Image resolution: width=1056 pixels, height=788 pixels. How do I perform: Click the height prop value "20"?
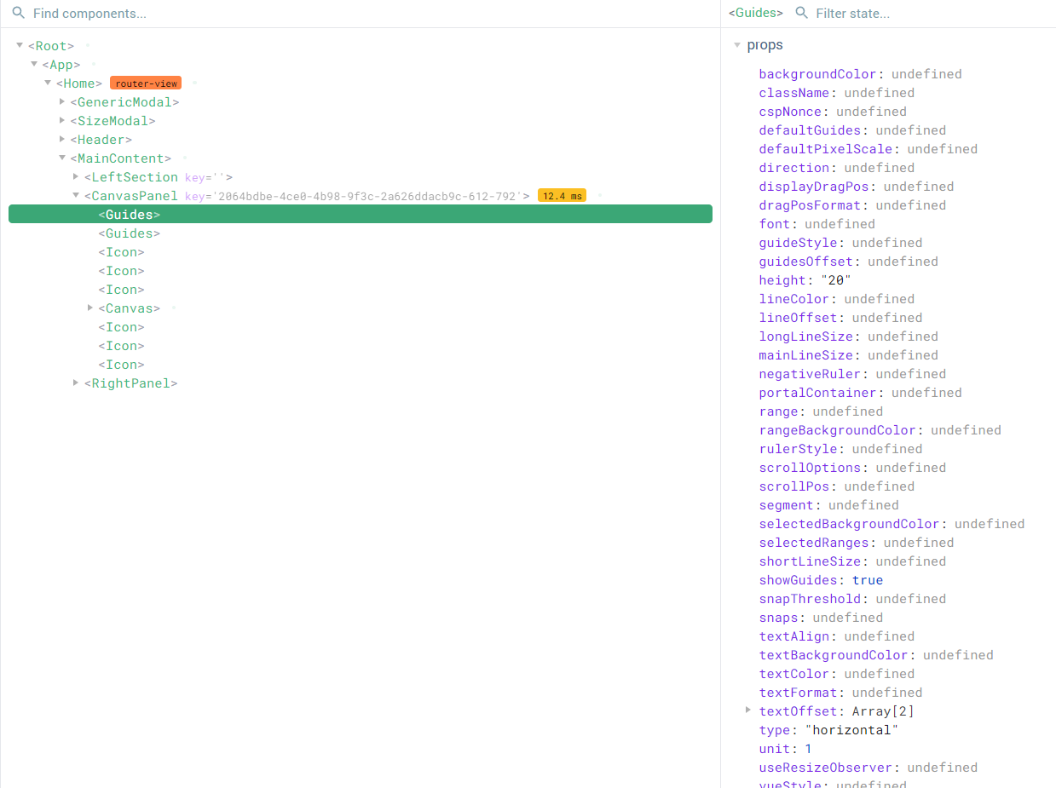point(835,279)
